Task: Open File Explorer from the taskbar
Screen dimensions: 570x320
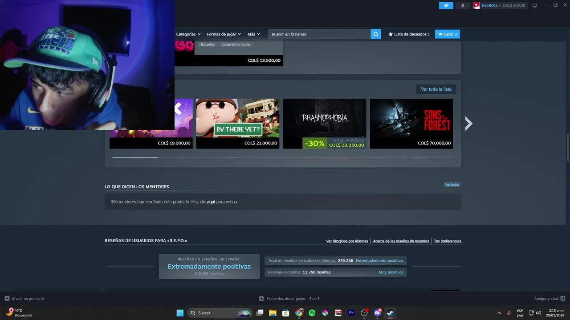Action: tap(273, 313)
